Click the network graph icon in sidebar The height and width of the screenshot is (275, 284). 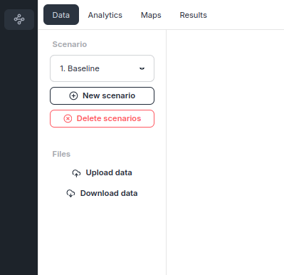19,19
